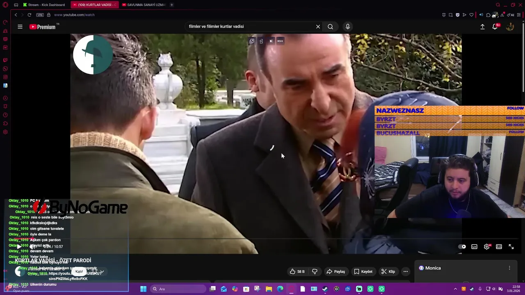Click the RGX overlay button
Viewport: 525px width, 295px height.
pos(280,41)
